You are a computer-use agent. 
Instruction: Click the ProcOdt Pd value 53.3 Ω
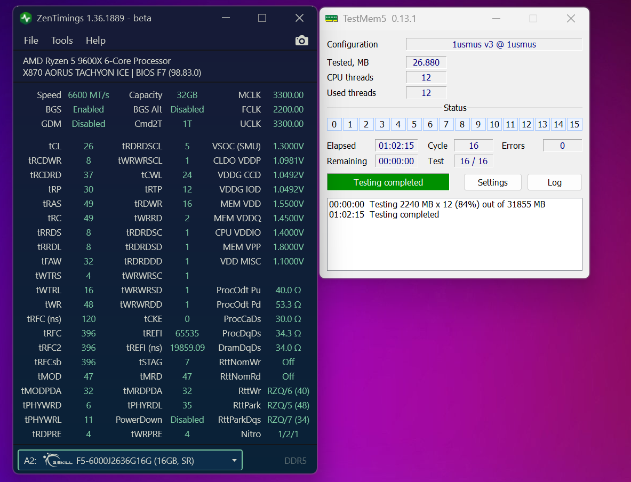coord(288,304)
